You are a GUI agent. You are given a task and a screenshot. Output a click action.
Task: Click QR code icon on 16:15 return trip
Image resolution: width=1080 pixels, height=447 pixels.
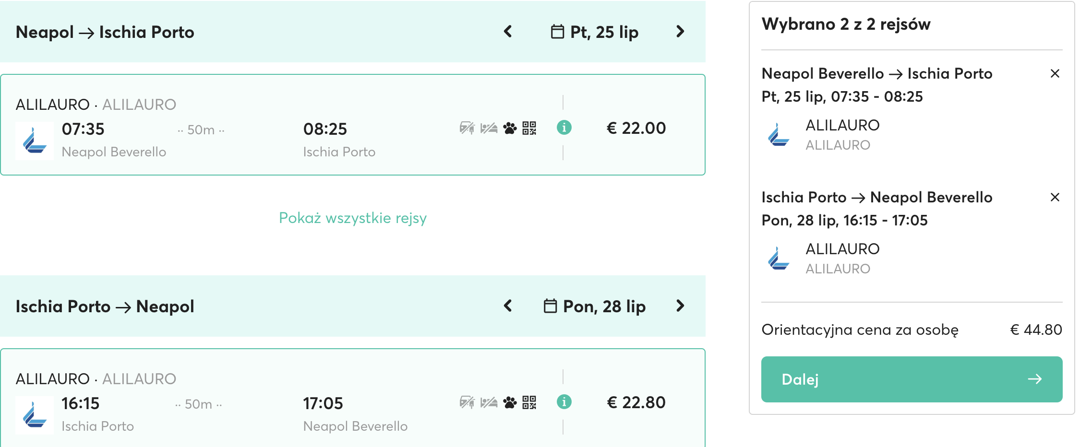coord(529,402)
